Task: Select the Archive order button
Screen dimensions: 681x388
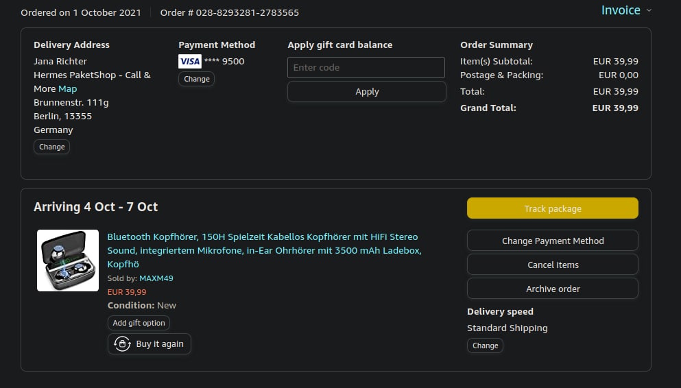Action: pos(553,289)
